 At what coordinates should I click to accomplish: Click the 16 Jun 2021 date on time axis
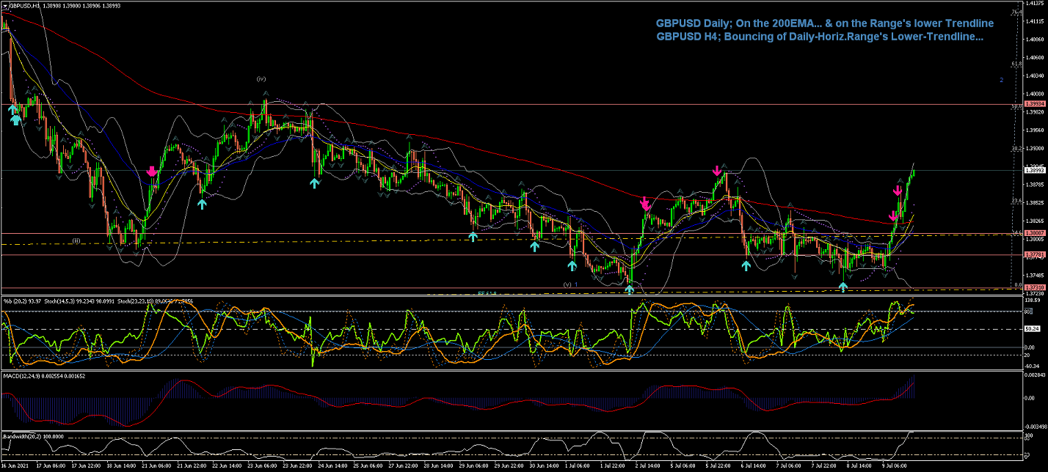(x=15, y=465)
